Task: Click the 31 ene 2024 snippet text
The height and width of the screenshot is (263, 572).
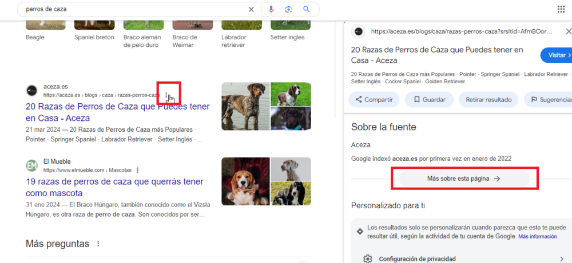Action: coord(118,209)
